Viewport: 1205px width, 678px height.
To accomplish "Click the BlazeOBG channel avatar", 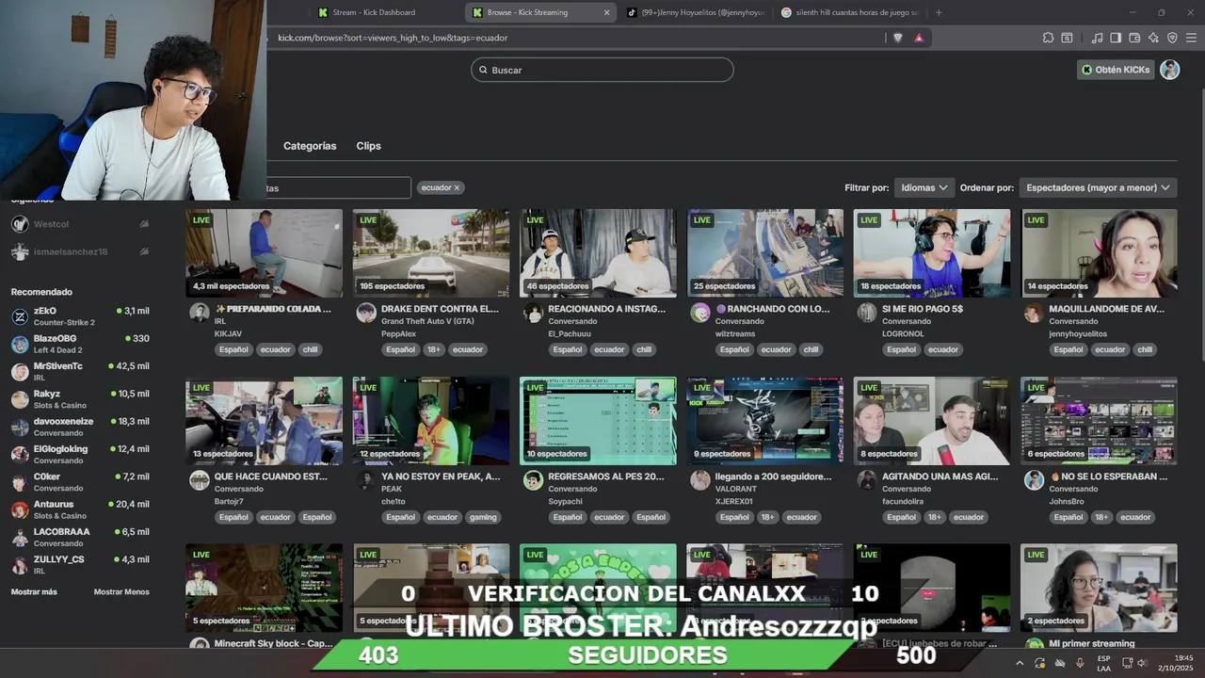I will point(20,344).
